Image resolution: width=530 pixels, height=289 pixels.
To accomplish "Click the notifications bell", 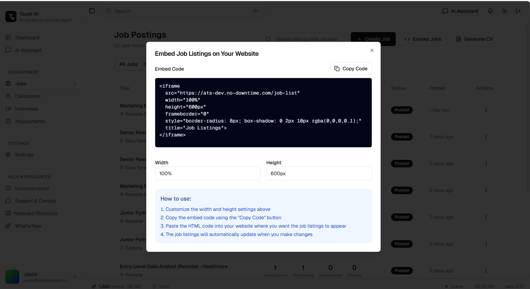I will 490,11.
